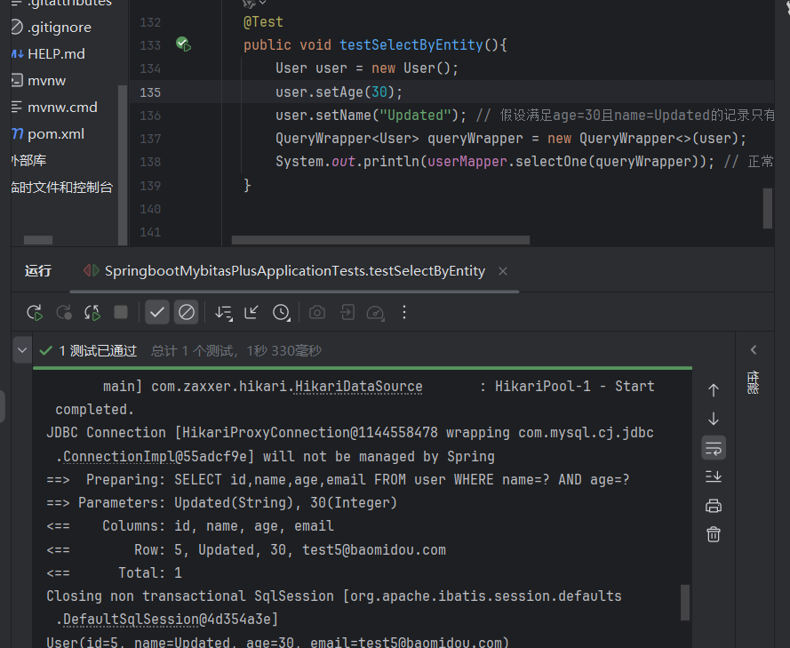This screenshot has width=790, height=648.
Task: Click the 运行 tool window label
Action: click(38, 271)
